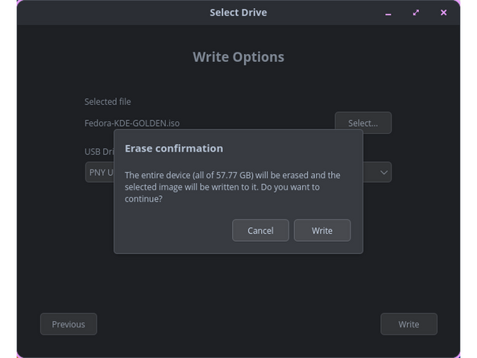Open the PNY USB drive combo box

point(238,173)
